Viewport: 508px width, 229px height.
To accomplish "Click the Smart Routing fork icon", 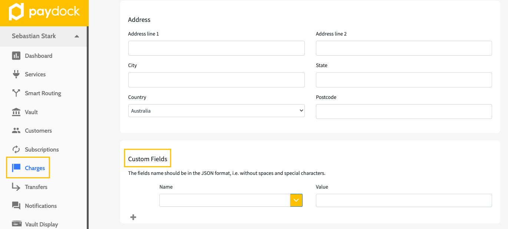I will point(16,93).
